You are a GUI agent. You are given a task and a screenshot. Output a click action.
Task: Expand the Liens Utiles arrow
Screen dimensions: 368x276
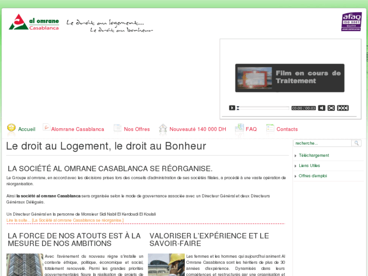coord(296,166)
